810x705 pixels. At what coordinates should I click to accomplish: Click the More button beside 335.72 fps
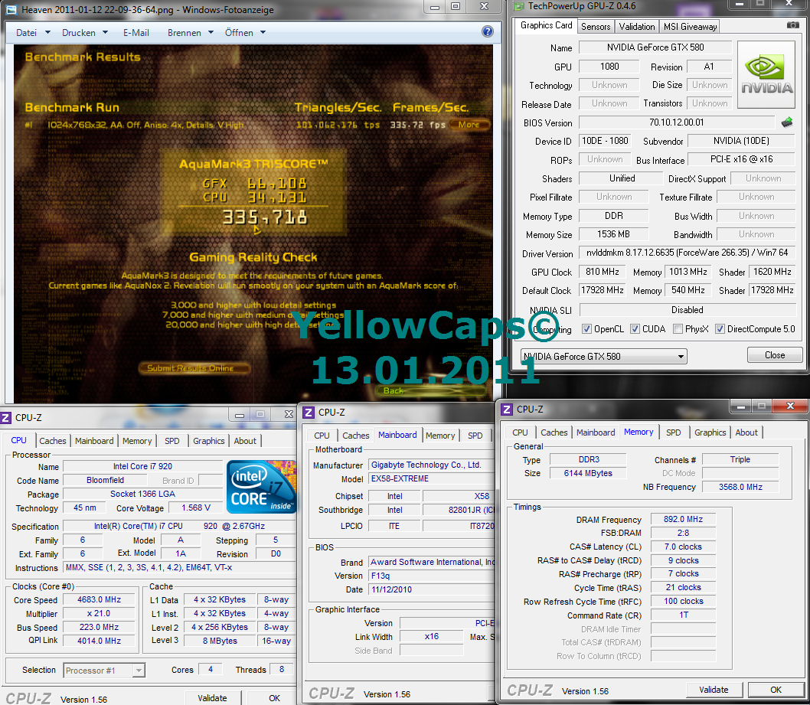469,125
